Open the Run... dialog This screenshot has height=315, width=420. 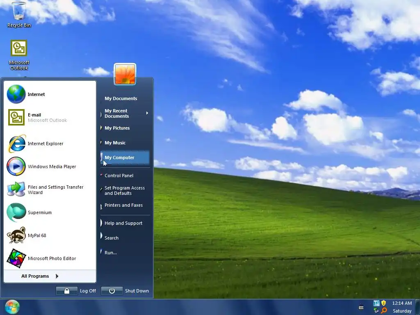tap(125, 253)
